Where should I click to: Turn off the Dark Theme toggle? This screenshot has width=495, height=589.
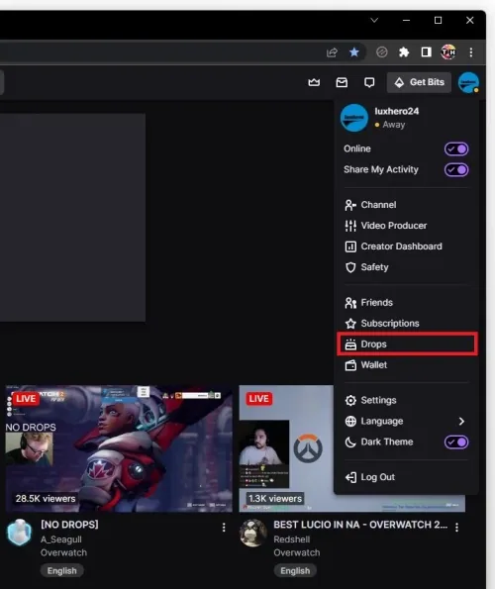click(456, 442)
